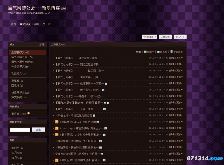This screenshot has width=224, height=165.
Task: Expand 更多 on the 23:39 post
Action: pos(179,64)
